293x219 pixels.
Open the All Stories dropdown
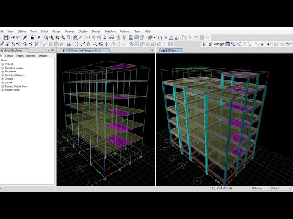pos(261,189)
